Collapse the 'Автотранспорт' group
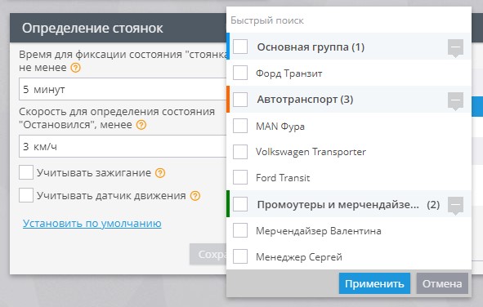 click(x=455, y=100)
